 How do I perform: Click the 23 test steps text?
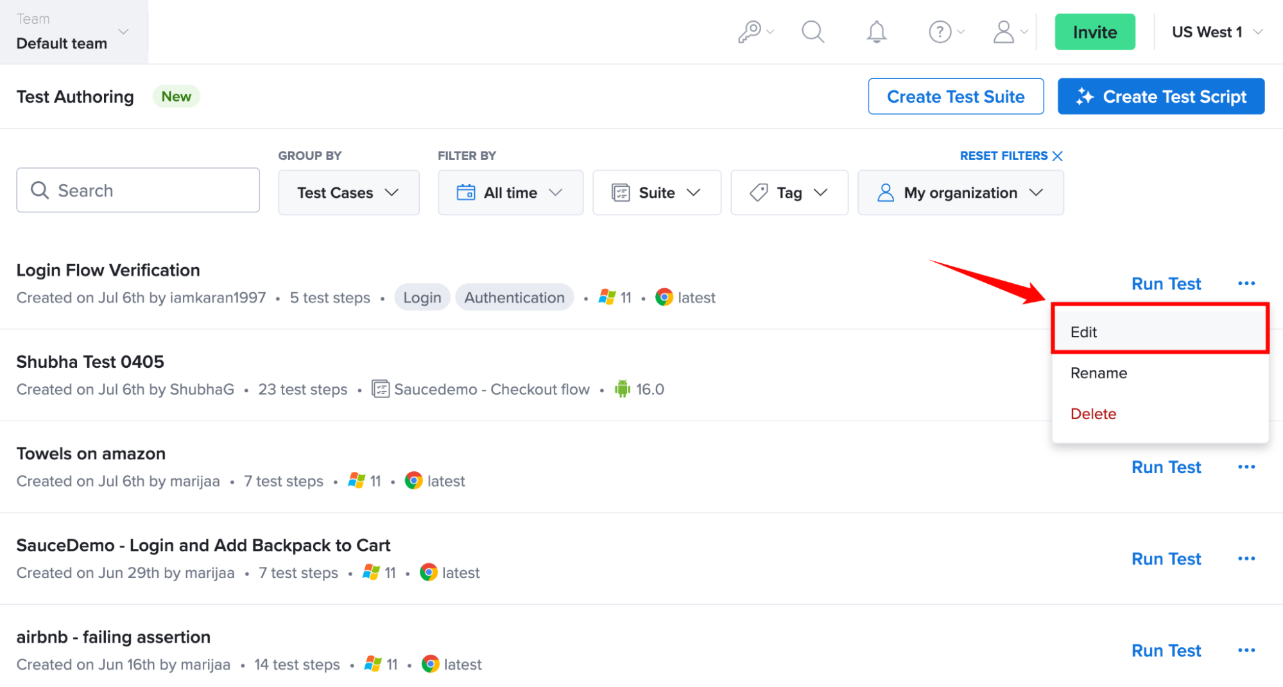[x=302, y=389]
